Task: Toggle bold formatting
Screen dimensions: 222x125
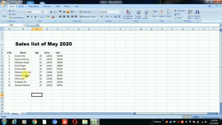Action: click(x=28, y=17)
